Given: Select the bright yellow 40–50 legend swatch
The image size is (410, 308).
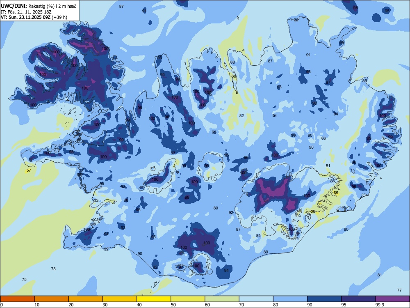Looking at the screenshot, I should click(x=154, y=299).
